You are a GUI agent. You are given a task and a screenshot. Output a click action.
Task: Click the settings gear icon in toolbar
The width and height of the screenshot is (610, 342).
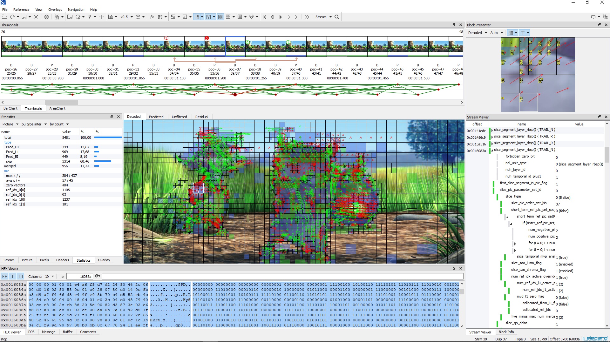[x=46, y=17]
